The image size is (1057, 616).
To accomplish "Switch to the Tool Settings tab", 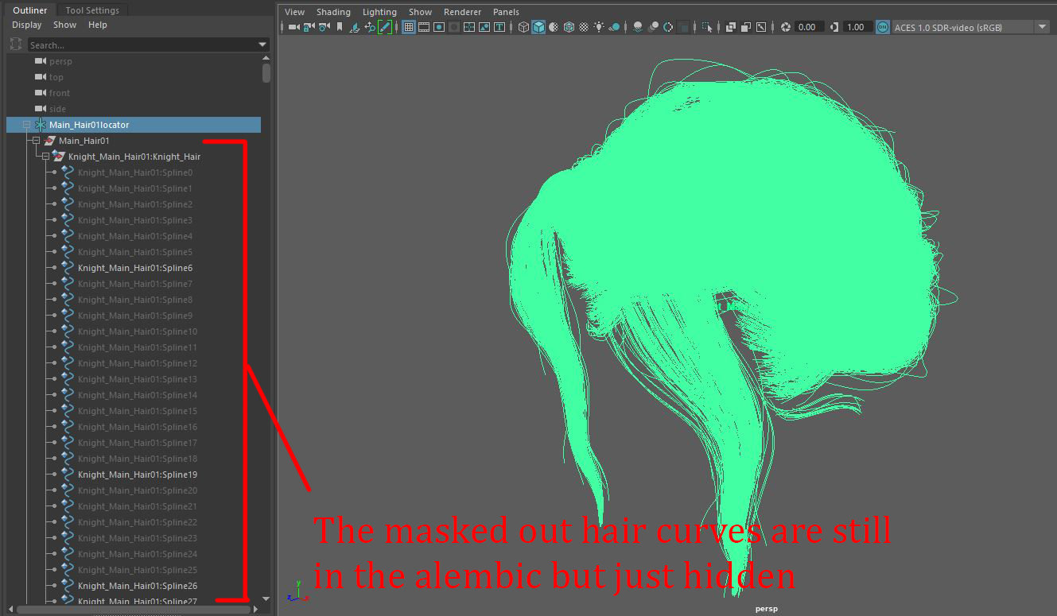I will point(92,10).
